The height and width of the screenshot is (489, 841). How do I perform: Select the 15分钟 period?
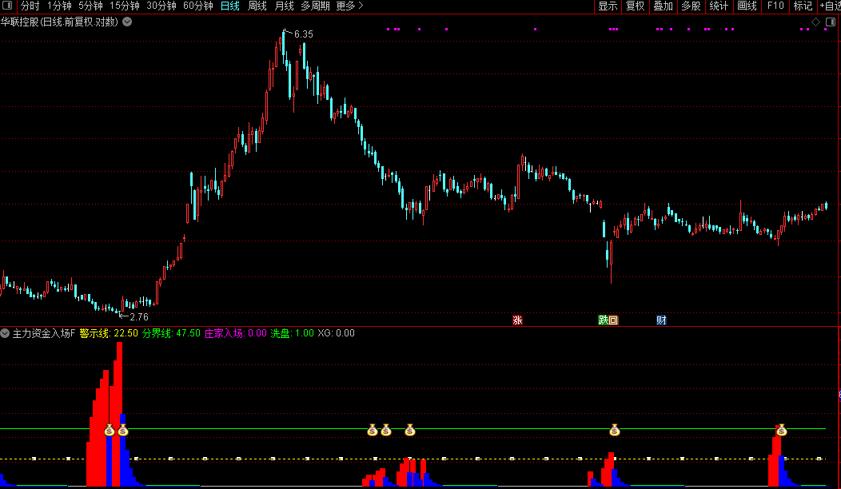tap(125, 6)
